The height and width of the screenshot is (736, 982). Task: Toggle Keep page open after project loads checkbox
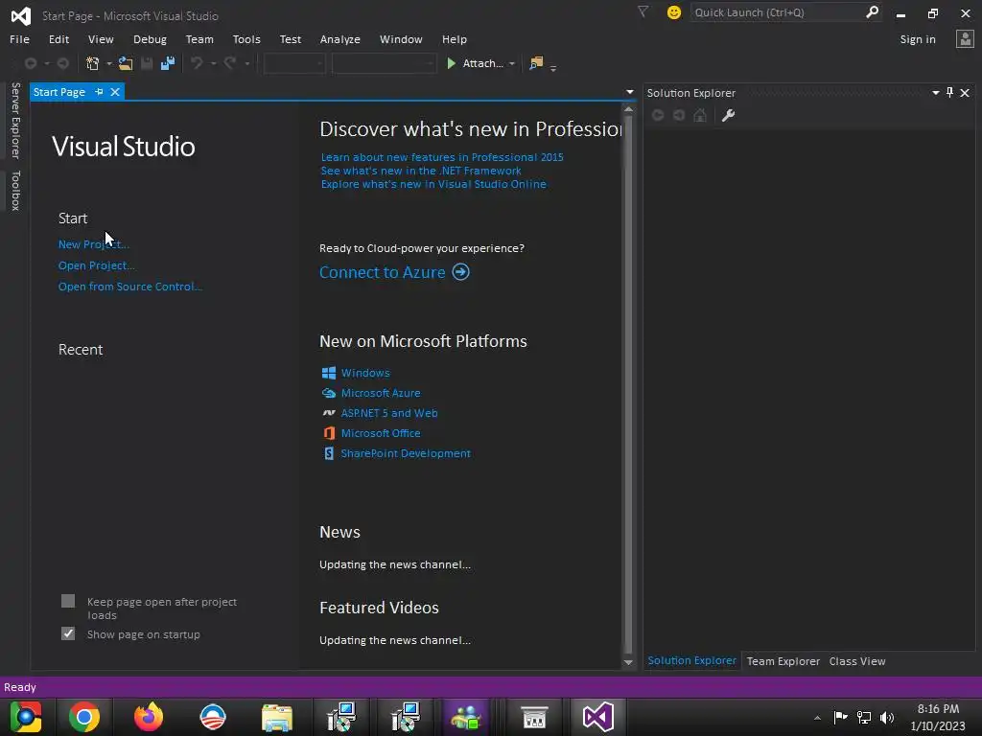68,602
